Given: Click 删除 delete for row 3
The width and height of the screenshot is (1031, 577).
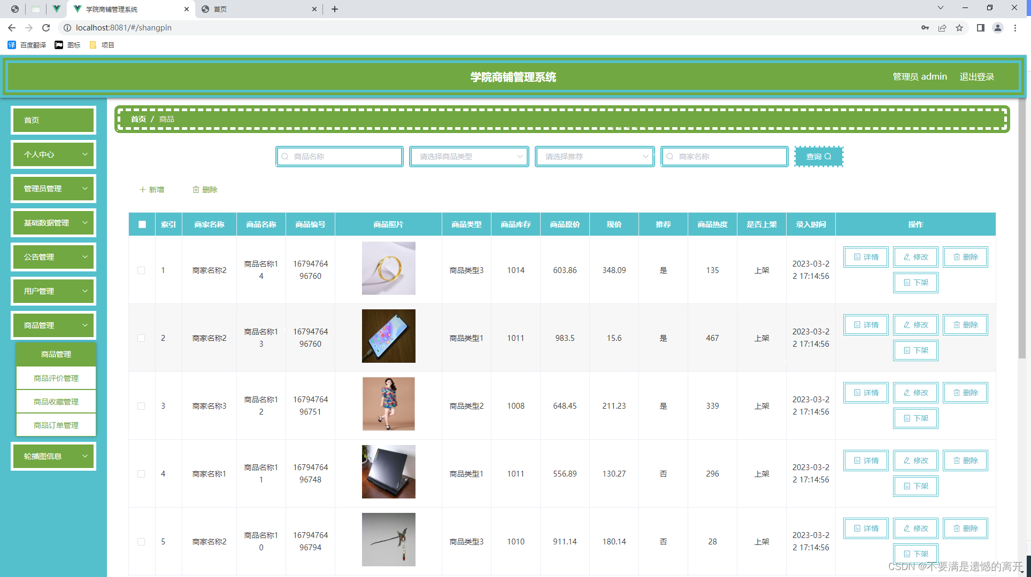Looking at the screenshot, I should (x=965, y=393).
